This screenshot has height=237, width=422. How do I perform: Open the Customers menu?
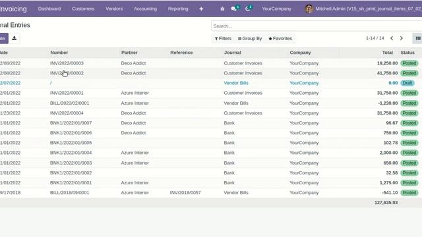(83, 9)
